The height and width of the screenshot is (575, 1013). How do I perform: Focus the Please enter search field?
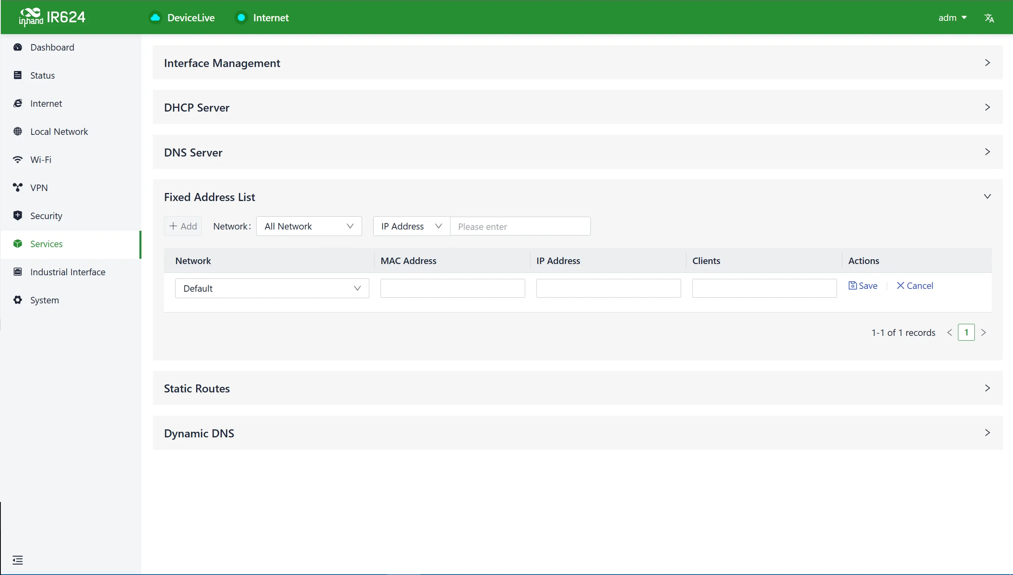[520, 226]
